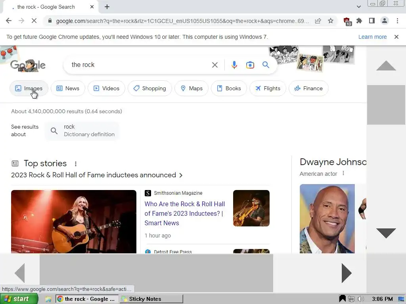The image size is (406, 304).
Task: Click the large scroll up arrow
Action: [386, 66]
